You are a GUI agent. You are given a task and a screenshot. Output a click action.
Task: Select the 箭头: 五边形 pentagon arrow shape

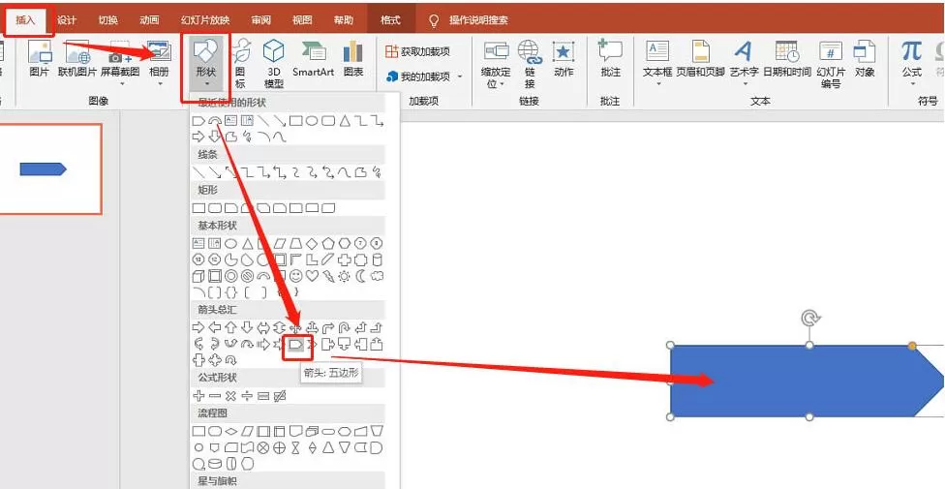295,345
